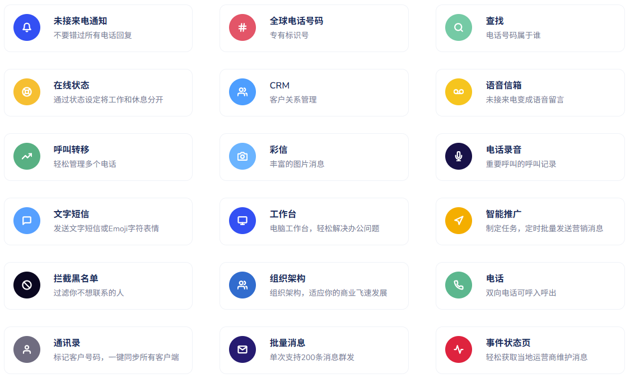
Task: Click the microphone icon for 电话录音
Action: (459, 156)
